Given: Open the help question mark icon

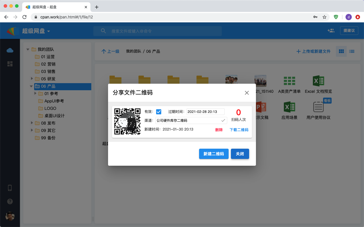Looking at the screenshot, I should click(x=10, y=201).
